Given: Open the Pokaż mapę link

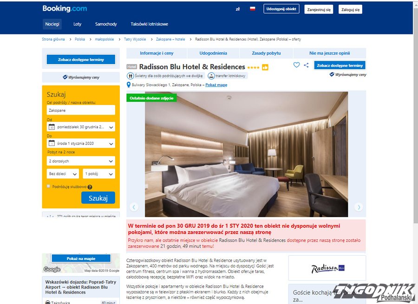Looking at the screenshot, I should click(216, 85).
